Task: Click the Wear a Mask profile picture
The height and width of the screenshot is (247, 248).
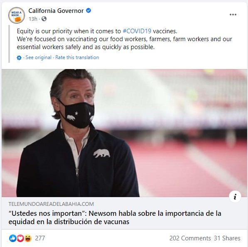Action: (x=17, y=15)
